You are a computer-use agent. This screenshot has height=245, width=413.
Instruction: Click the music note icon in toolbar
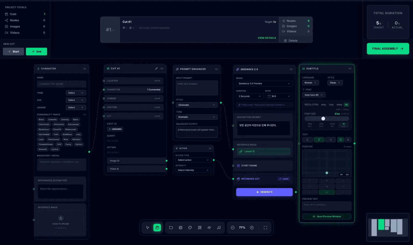click(219, 228)
